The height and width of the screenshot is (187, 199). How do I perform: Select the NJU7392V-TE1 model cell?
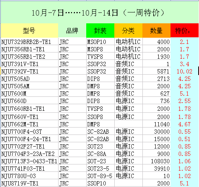pyautogui.click(x=29, y=71)
